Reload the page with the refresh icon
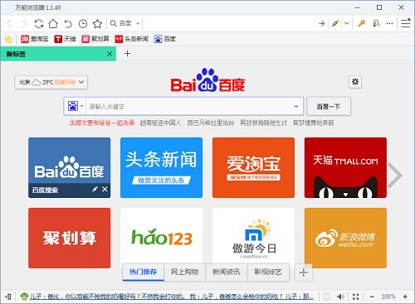This screenshot has width=415, height=304. [39, 24]
